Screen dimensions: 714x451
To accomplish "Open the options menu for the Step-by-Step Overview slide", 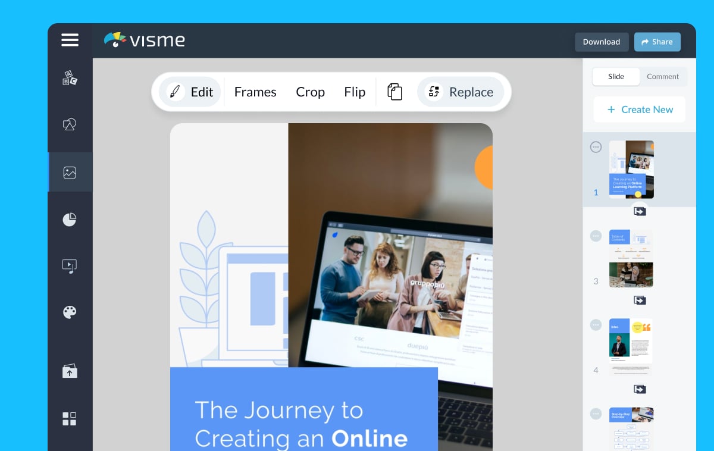I will [596, 414].
